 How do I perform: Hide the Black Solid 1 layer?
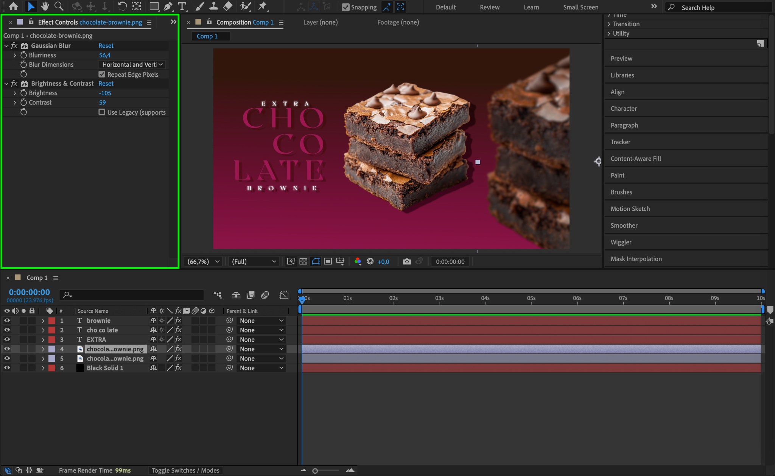[7, 368]
